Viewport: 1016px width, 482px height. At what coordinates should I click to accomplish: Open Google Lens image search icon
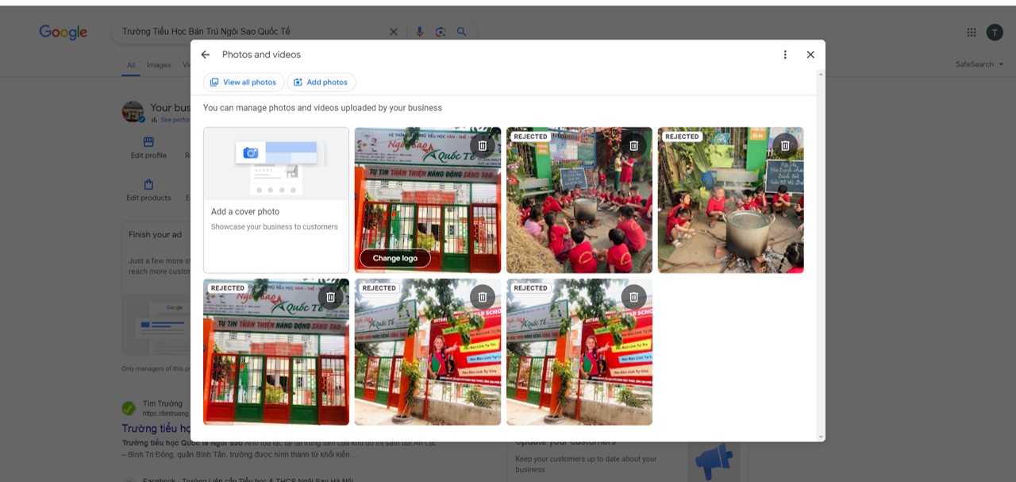[441, 32]
